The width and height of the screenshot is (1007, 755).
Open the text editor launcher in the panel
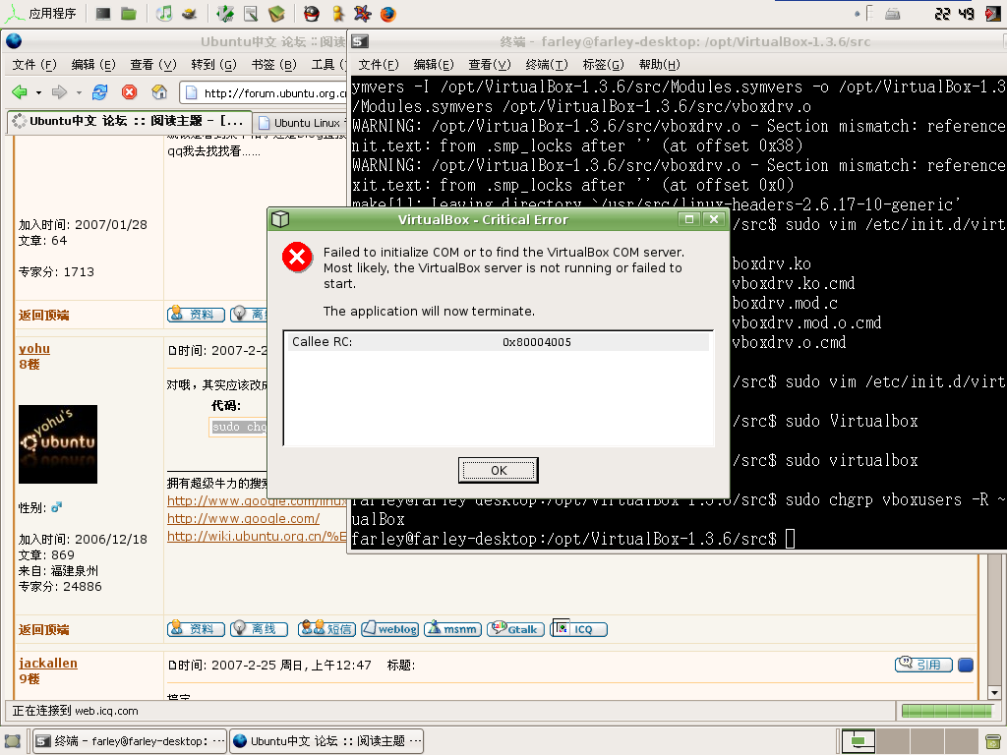coord(251,14)
